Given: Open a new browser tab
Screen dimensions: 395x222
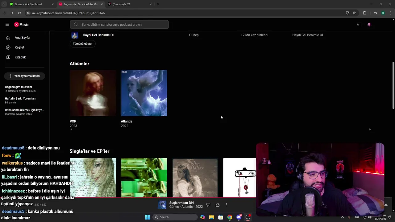Looking at the screenshot, I should (x=158, y=4).
